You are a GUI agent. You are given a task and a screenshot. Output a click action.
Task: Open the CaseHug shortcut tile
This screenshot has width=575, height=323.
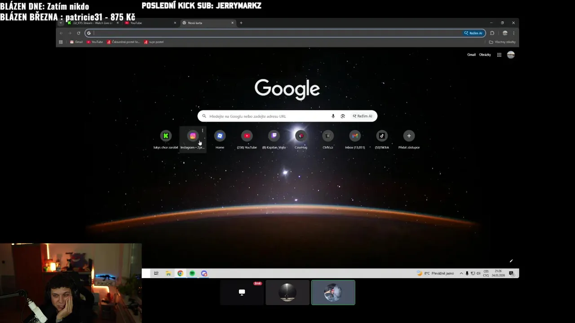coord(301,140)
